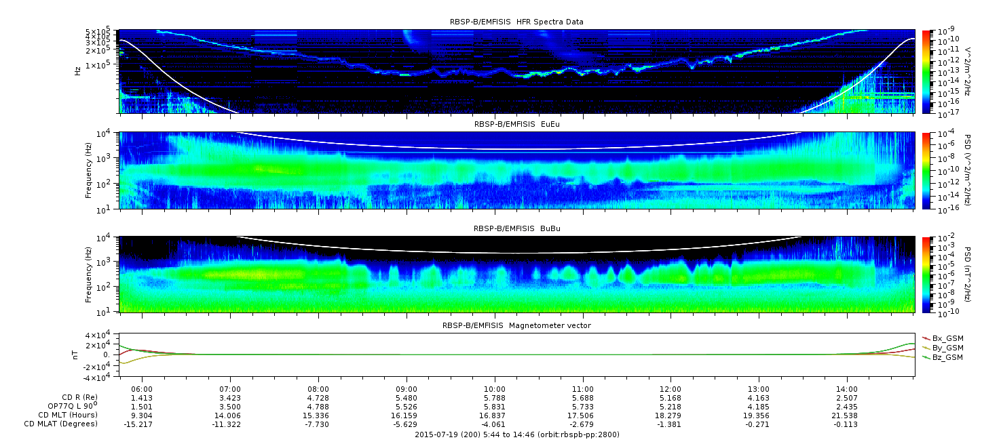Click the Magnetometer vector panel title
Screen dimensions: 982x446
(516, 326)
